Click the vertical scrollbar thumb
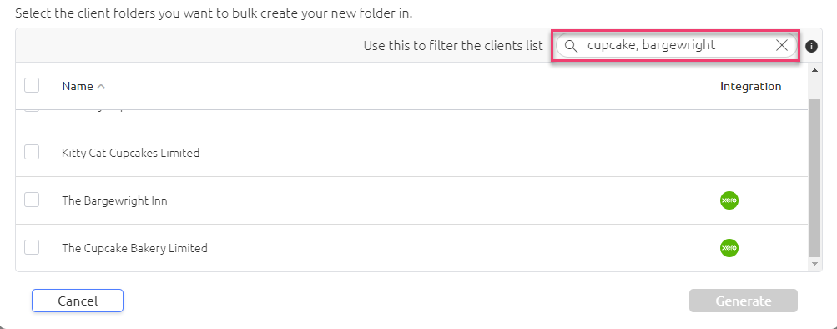Screen dimensions: 837x329 click(x=814, y=177)
